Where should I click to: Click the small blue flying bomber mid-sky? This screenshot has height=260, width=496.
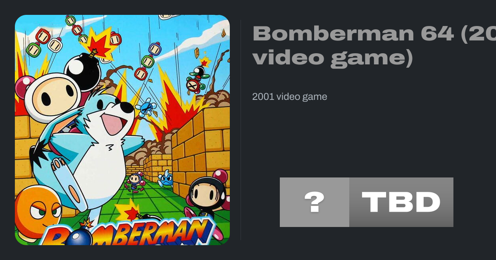coord(146,106)
